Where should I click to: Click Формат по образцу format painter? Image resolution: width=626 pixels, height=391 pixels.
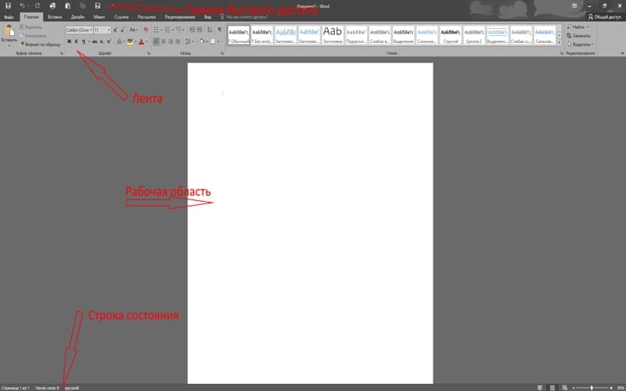click(x=40, y=45)
